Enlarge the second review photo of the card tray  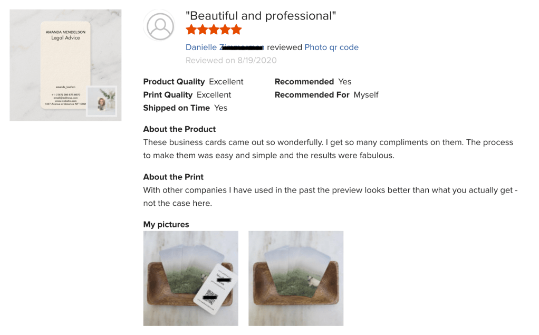296,278
